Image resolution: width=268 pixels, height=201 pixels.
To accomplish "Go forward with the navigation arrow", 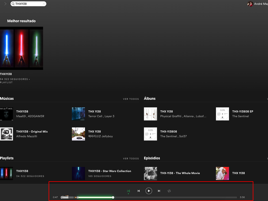I will click(5, 4).
